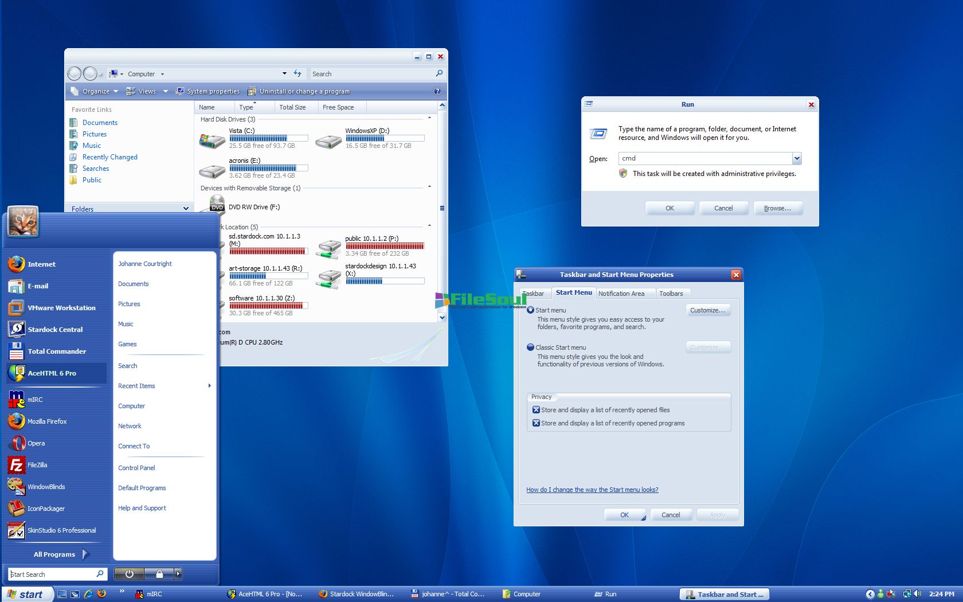Click the Total Commander icon
The height and width of the screenshot is (602, 963).
pyautogui.click(x=17, y=351)
